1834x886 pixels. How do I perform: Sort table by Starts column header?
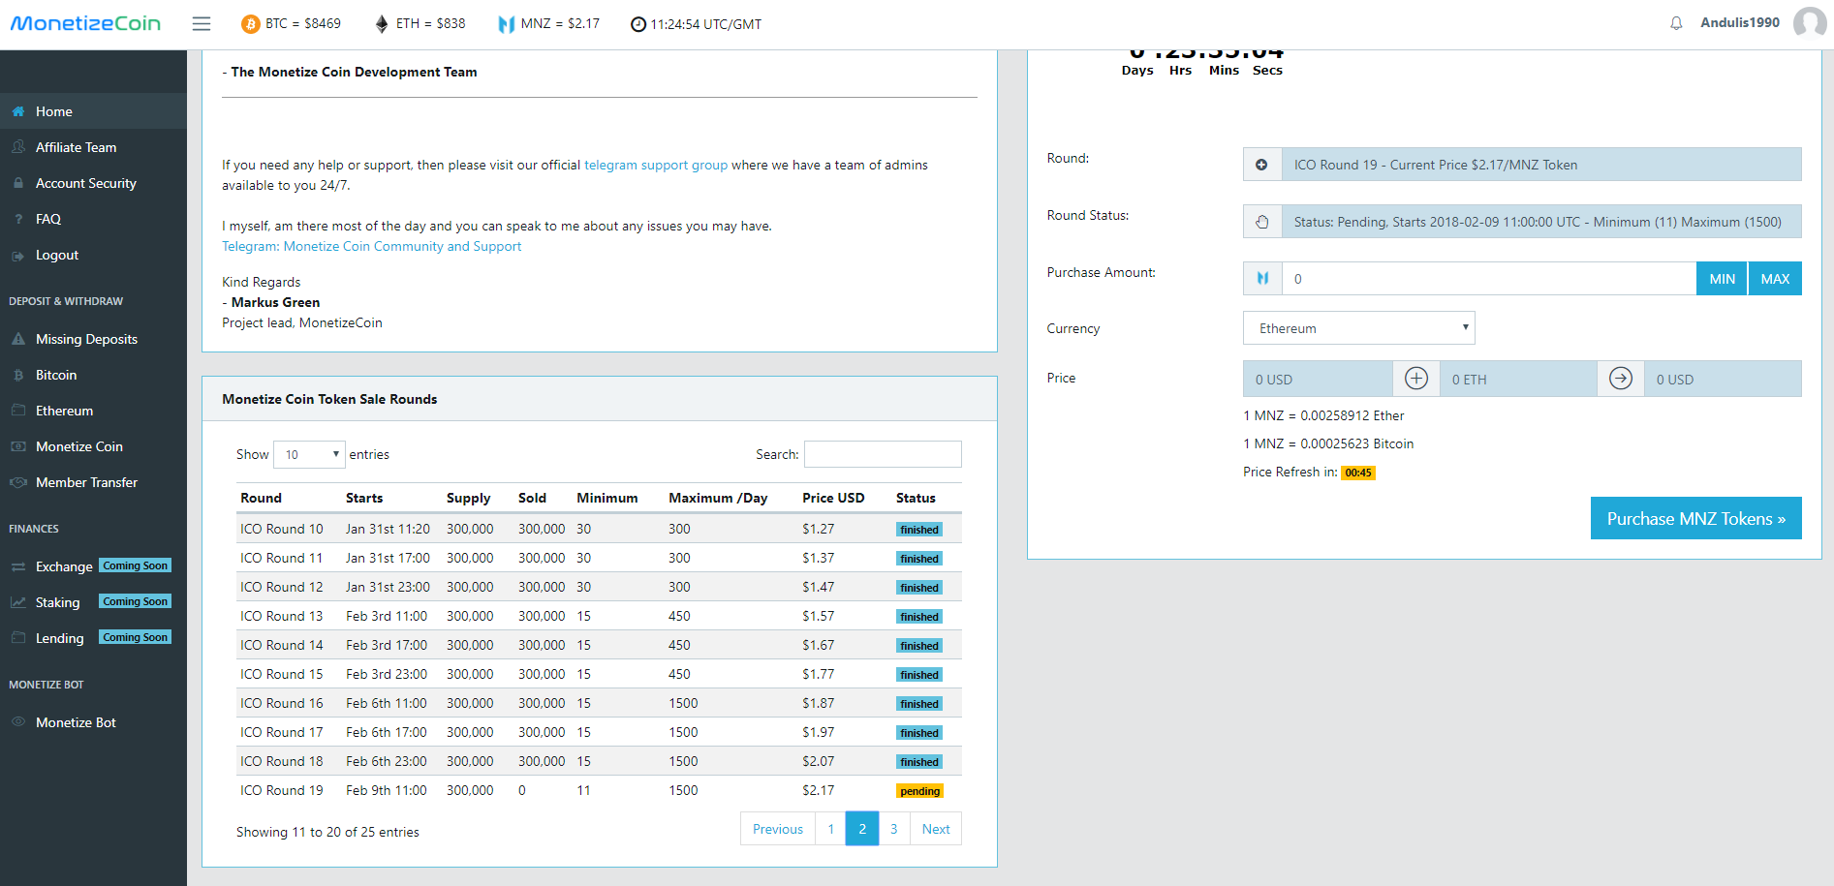pos(364,498)
